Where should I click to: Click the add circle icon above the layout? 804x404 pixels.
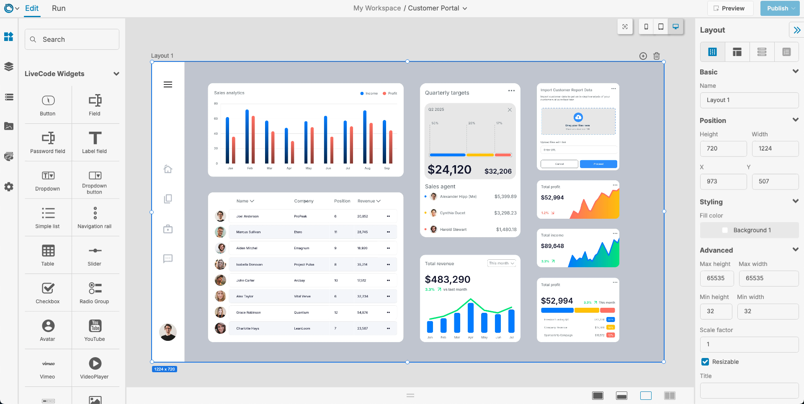[x=643, y=56]
